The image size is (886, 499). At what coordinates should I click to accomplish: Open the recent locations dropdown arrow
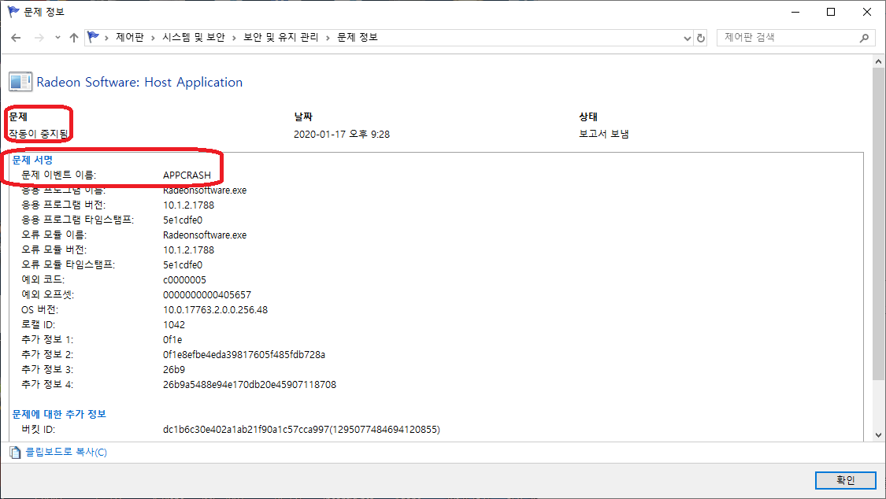[57, 38]
